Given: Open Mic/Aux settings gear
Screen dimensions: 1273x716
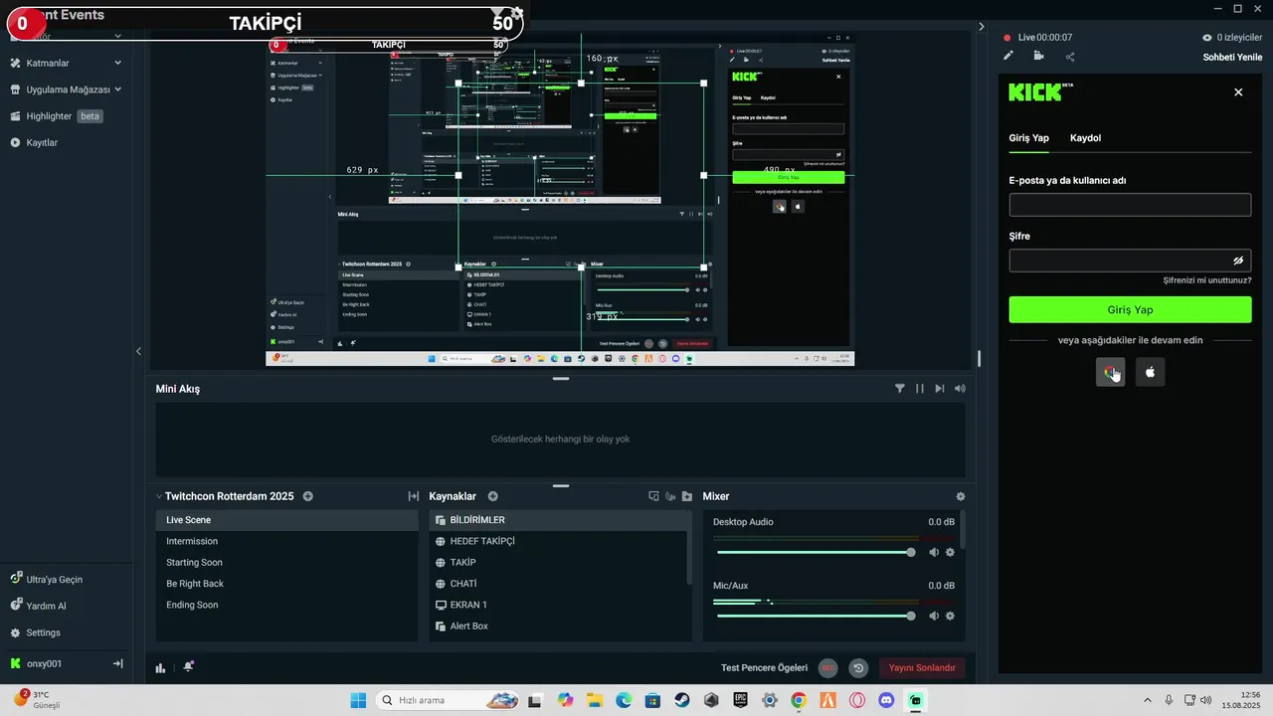Looking at the screenshot, I should tap(950, 616).
